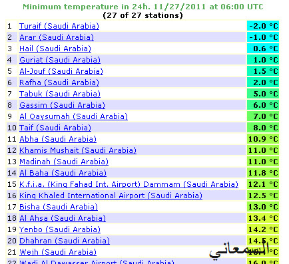Open Guriat (Saudi Arabia) station page
289x264 pixels.
pyautogui.click(x=60, y=60)
